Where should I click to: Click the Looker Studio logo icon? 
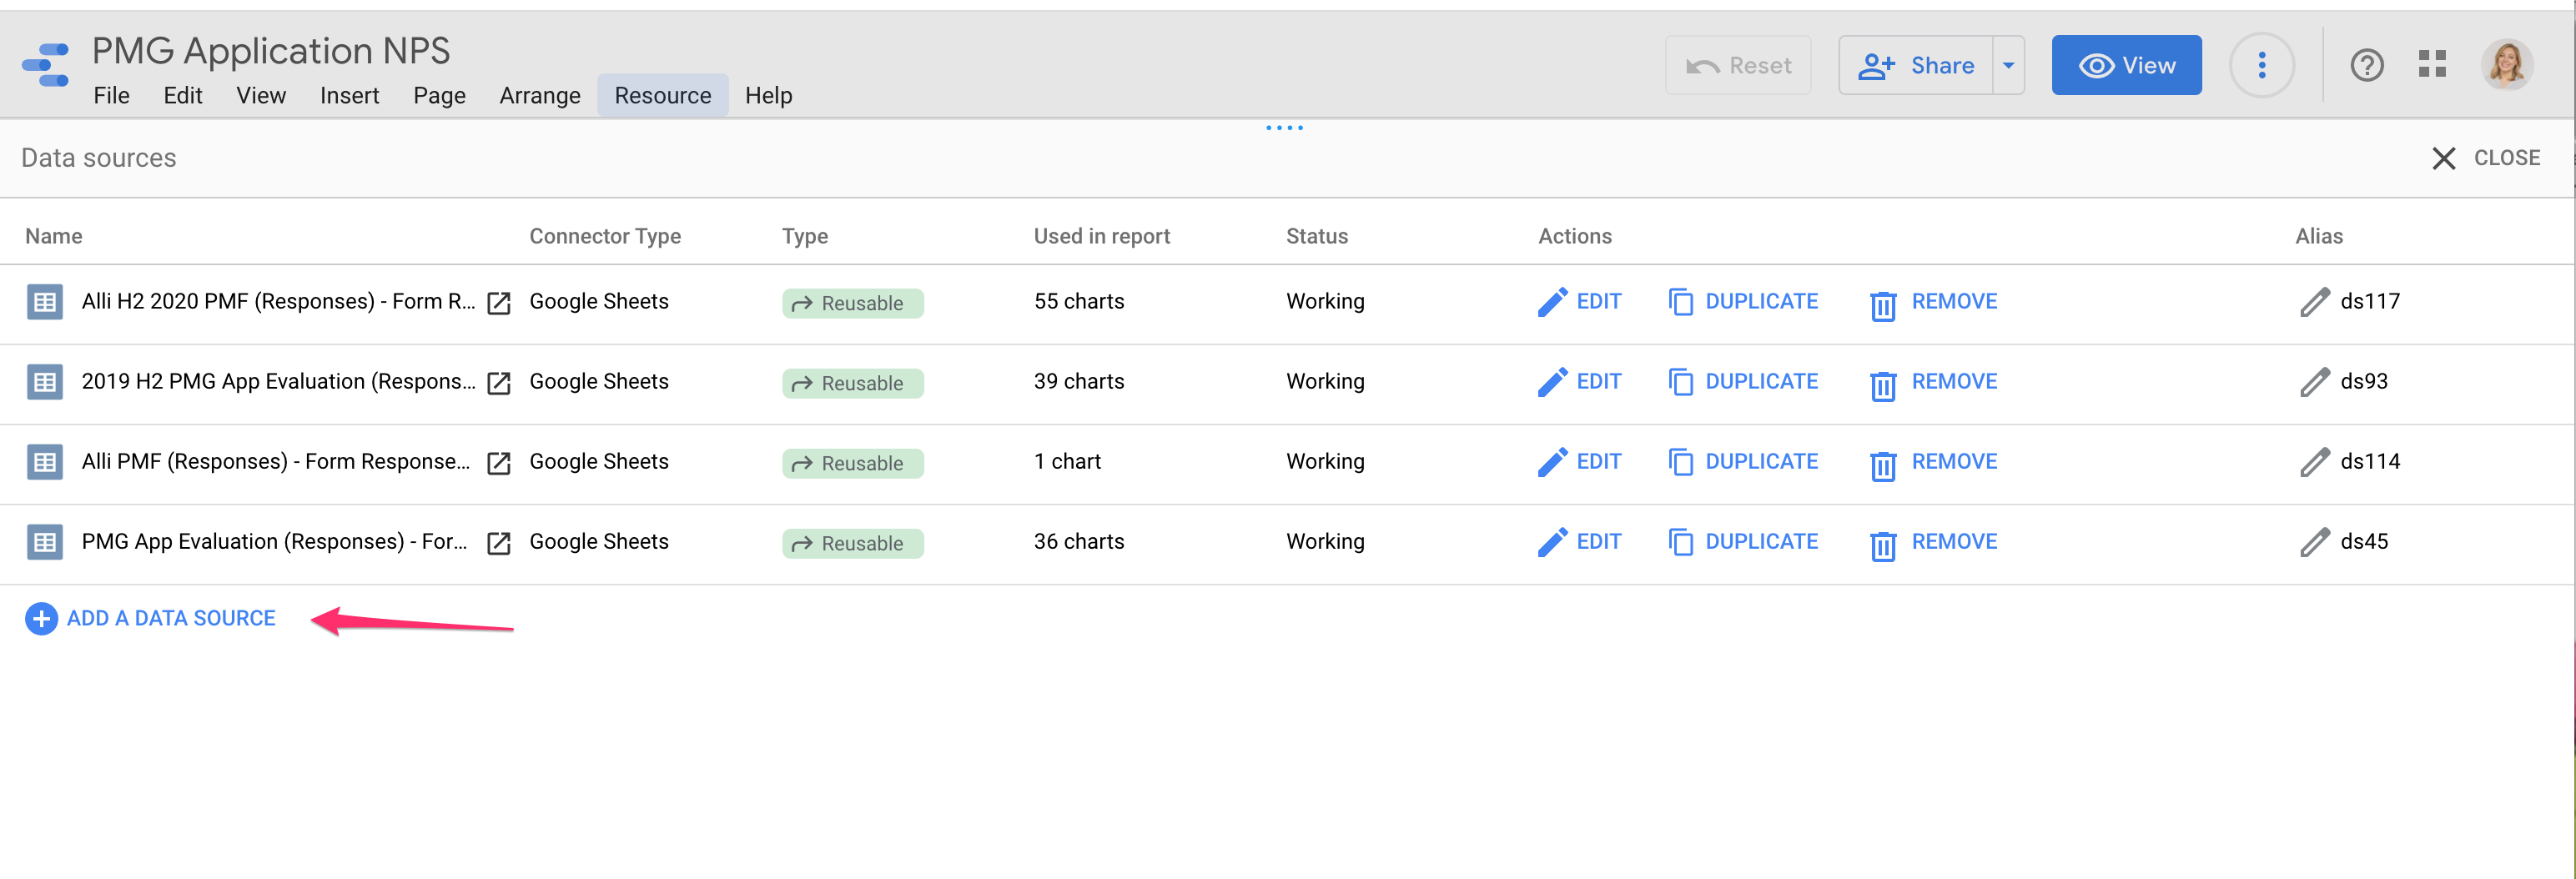tap(46, 66)
